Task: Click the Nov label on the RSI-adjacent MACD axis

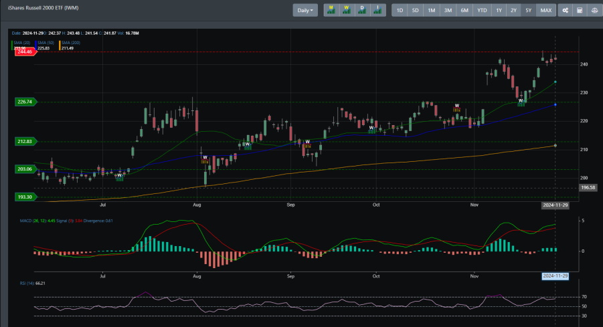Action: 475,276
